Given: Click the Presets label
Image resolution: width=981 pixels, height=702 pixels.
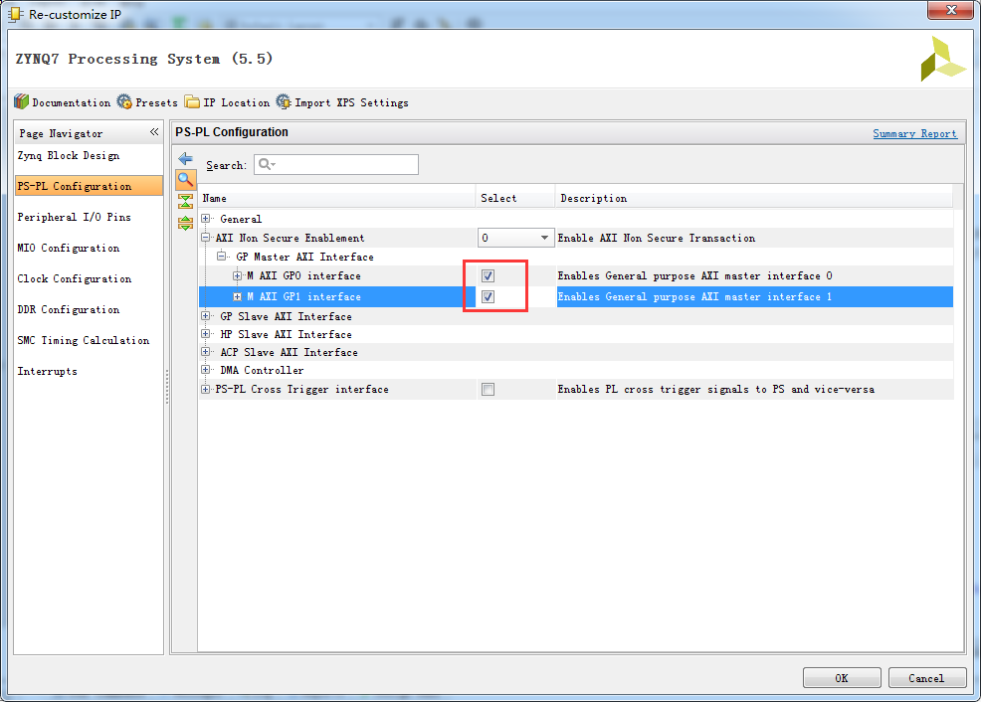Looking at the screenshot, I should (x=156, y=102).
